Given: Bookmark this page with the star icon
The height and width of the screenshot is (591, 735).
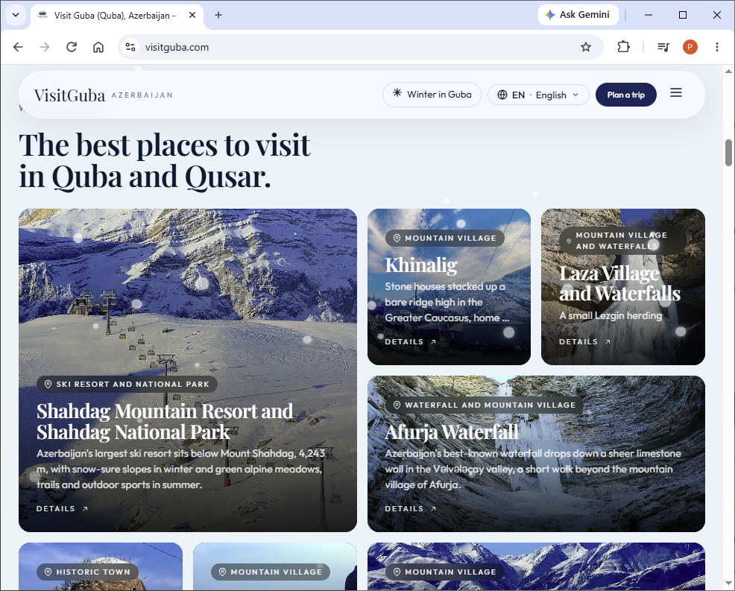Looking at the screenshot, I should (x=585, y=47).
